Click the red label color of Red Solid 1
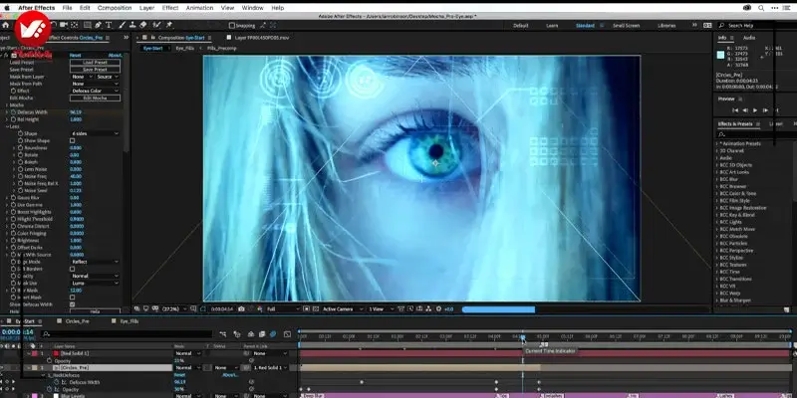Viewport: 797px width, 398px height. [x=35, y=353]
